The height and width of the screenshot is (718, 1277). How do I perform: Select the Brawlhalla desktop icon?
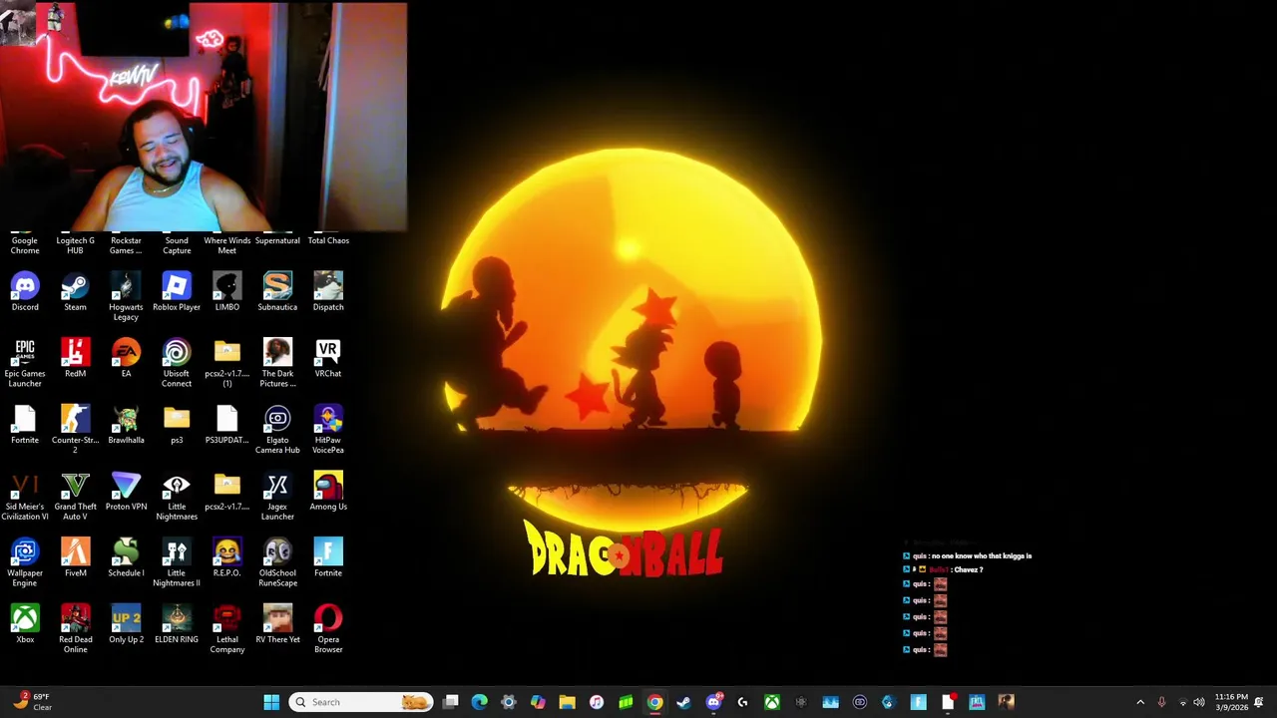pyautogui.click(x=126, y=425)
